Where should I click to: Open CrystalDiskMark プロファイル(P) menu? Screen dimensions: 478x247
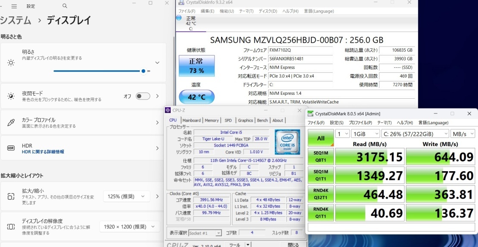360,122
